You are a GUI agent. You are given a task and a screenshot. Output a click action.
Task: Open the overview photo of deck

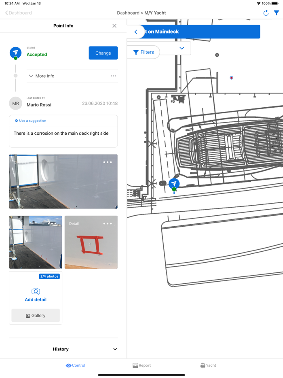[x=63, y=182]
